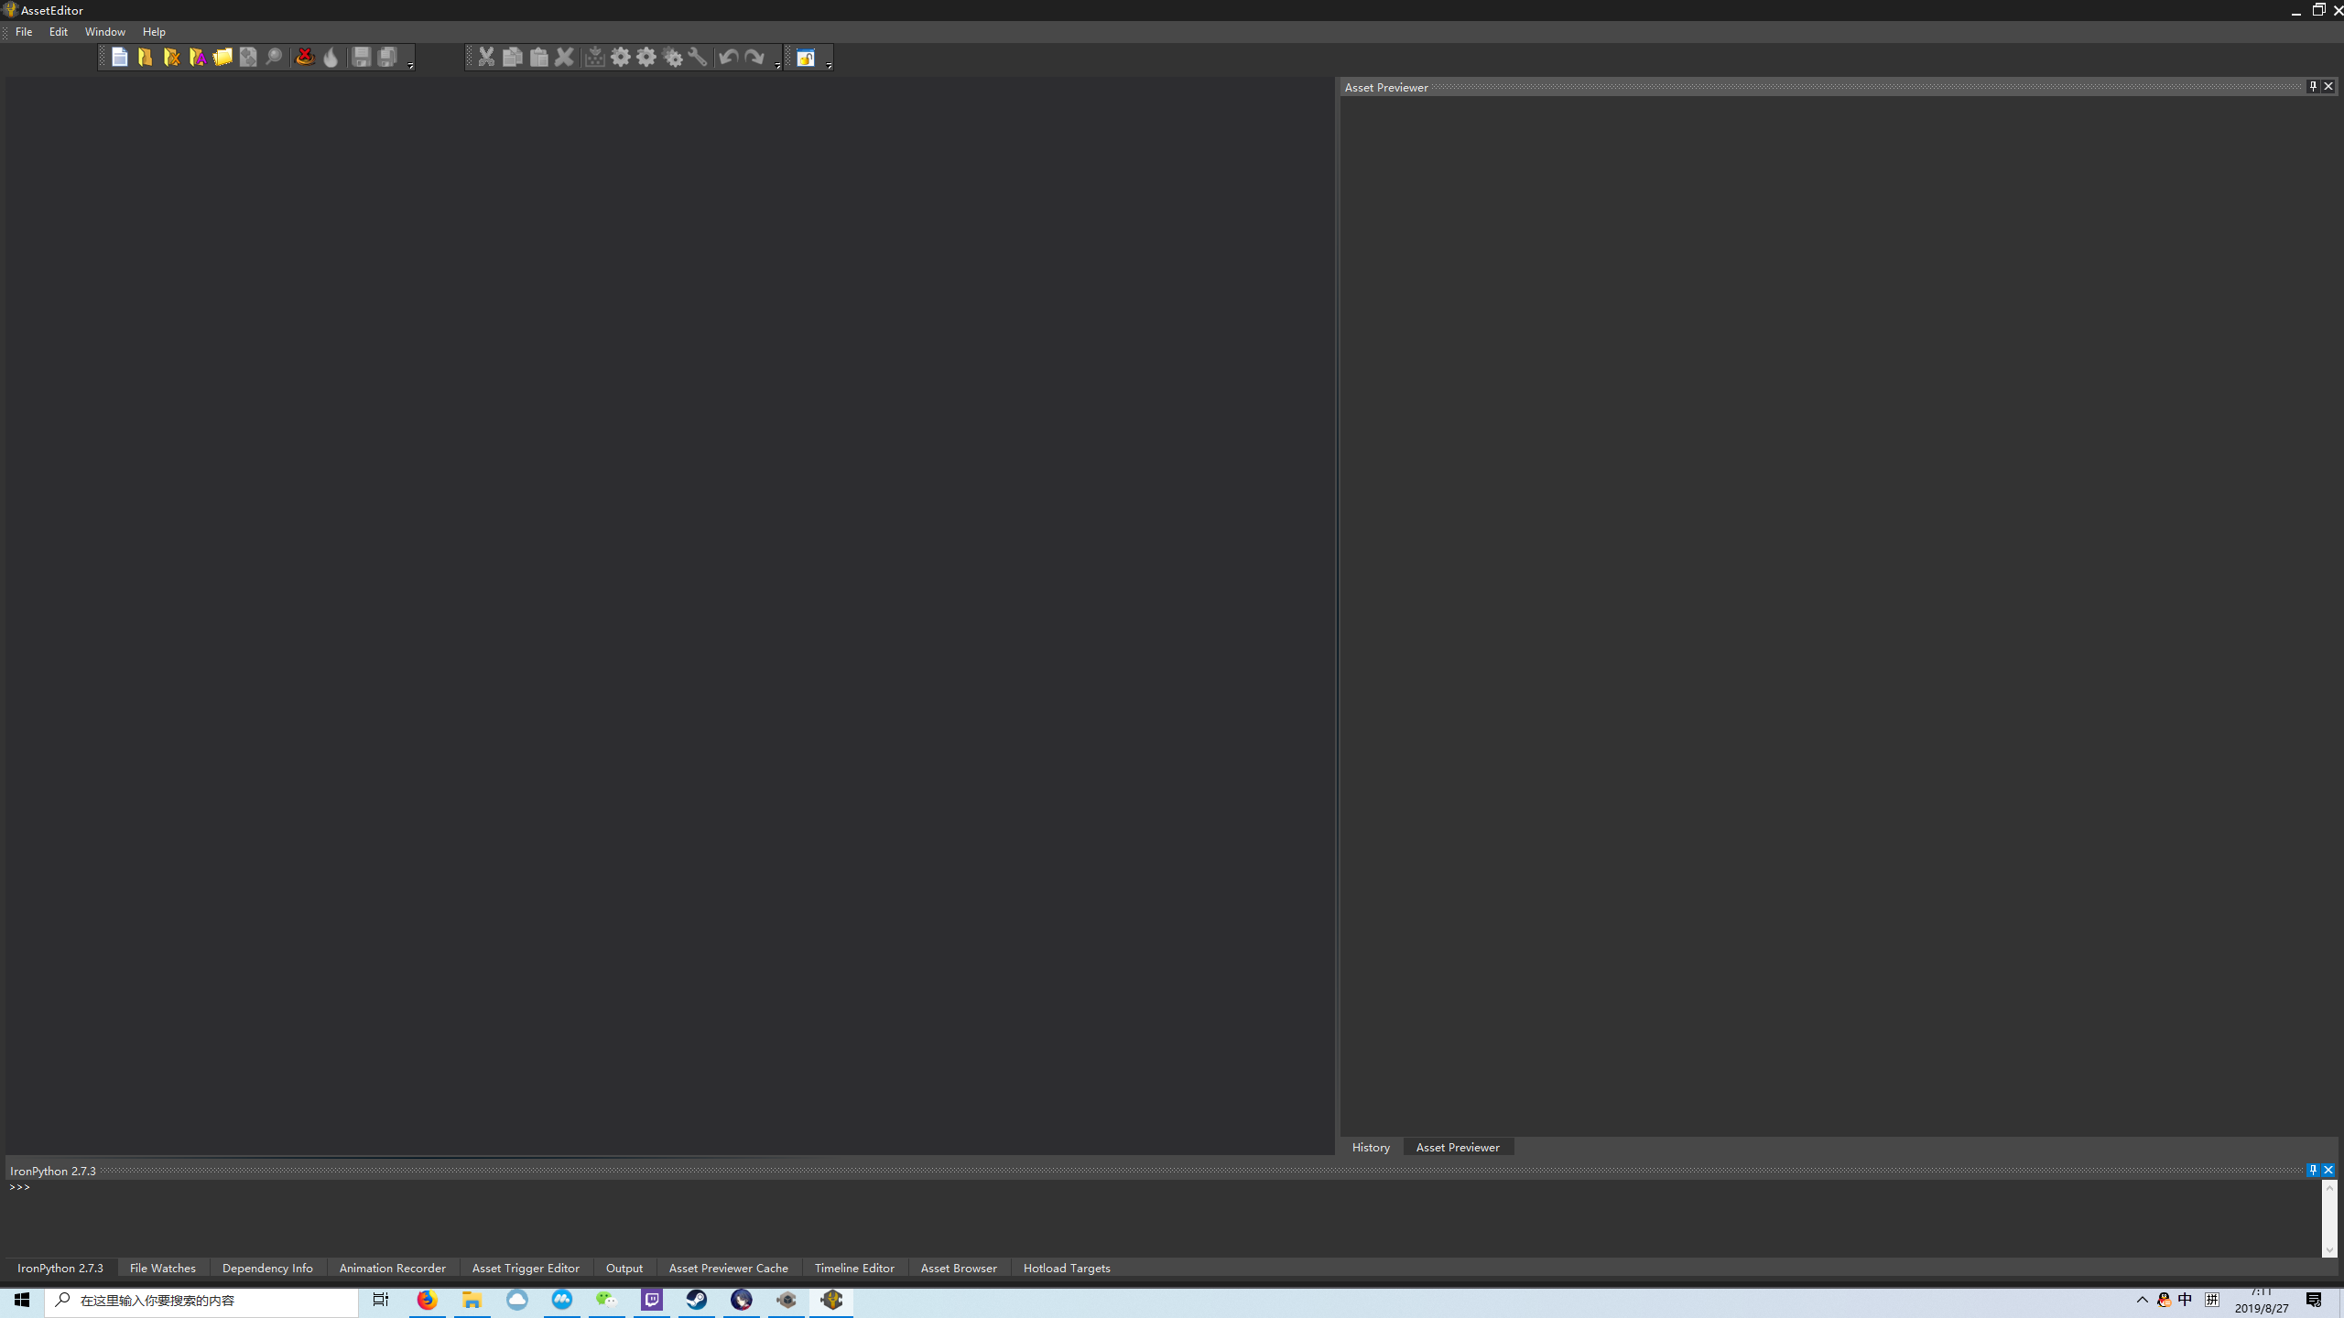Click the magnifier search icon
The image size is (2344, 1318).
tap(274, 58)
